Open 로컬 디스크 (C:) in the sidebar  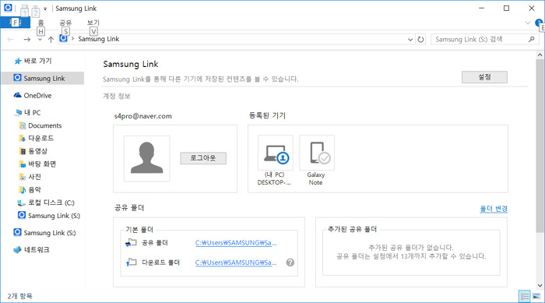point(46,203)
